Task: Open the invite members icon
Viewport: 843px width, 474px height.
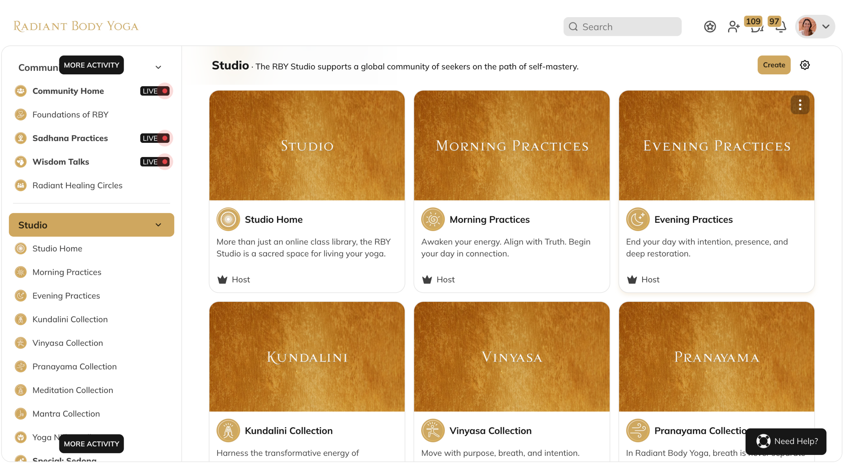Action: coord(733,27)
